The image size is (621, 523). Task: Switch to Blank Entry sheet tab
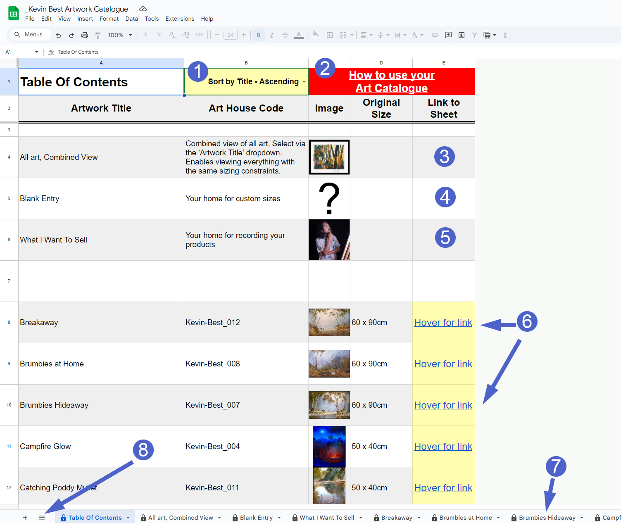tap(256, 518)
